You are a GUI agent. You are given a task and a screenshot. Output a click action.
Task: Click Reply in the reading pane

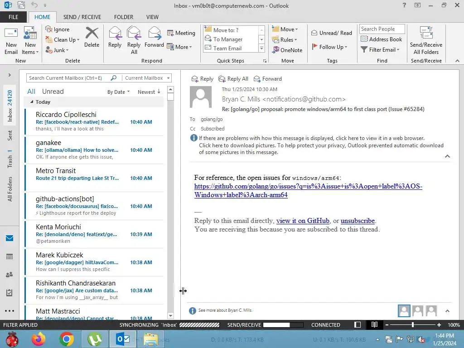click(x=203, y=79)
